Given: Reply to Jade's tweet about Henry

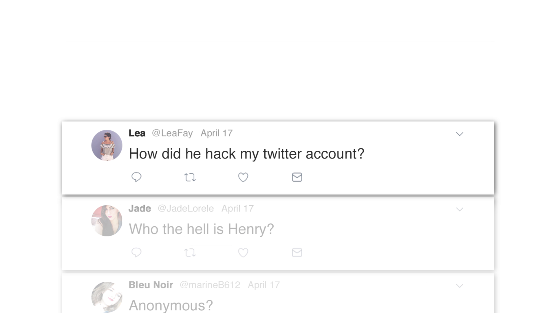Looking at the screenshot, I should tap(136, 252).
